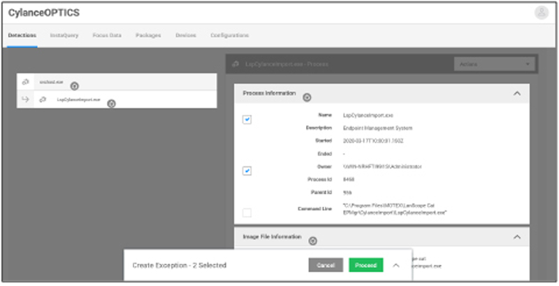Click the LspCylanceImport.exe - Process header title
Screen dimensions: 559x286
pos(286,64)
